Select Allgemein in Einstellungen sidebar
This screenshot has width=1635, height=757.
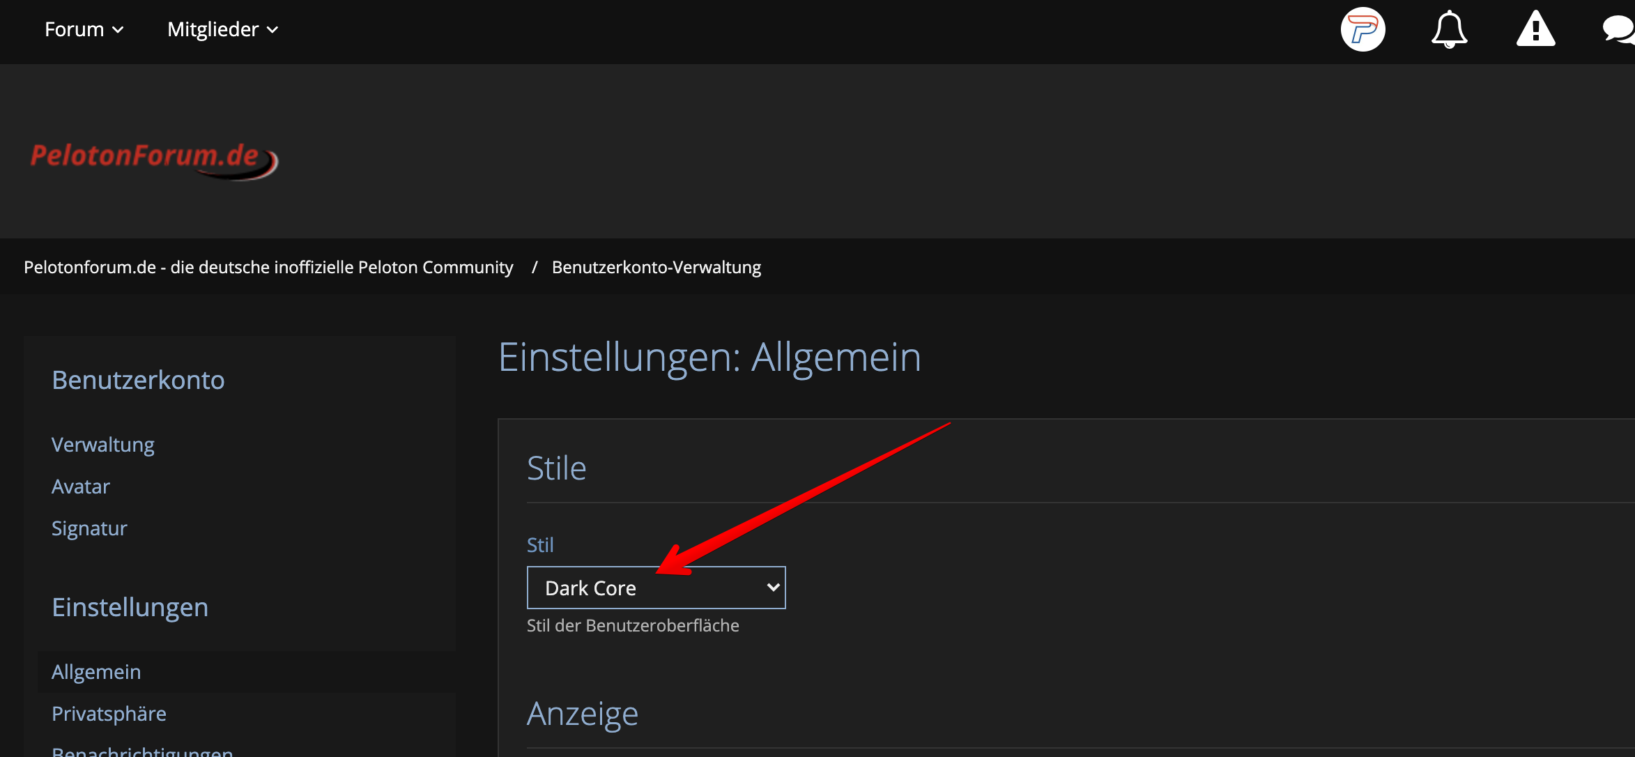96,672
